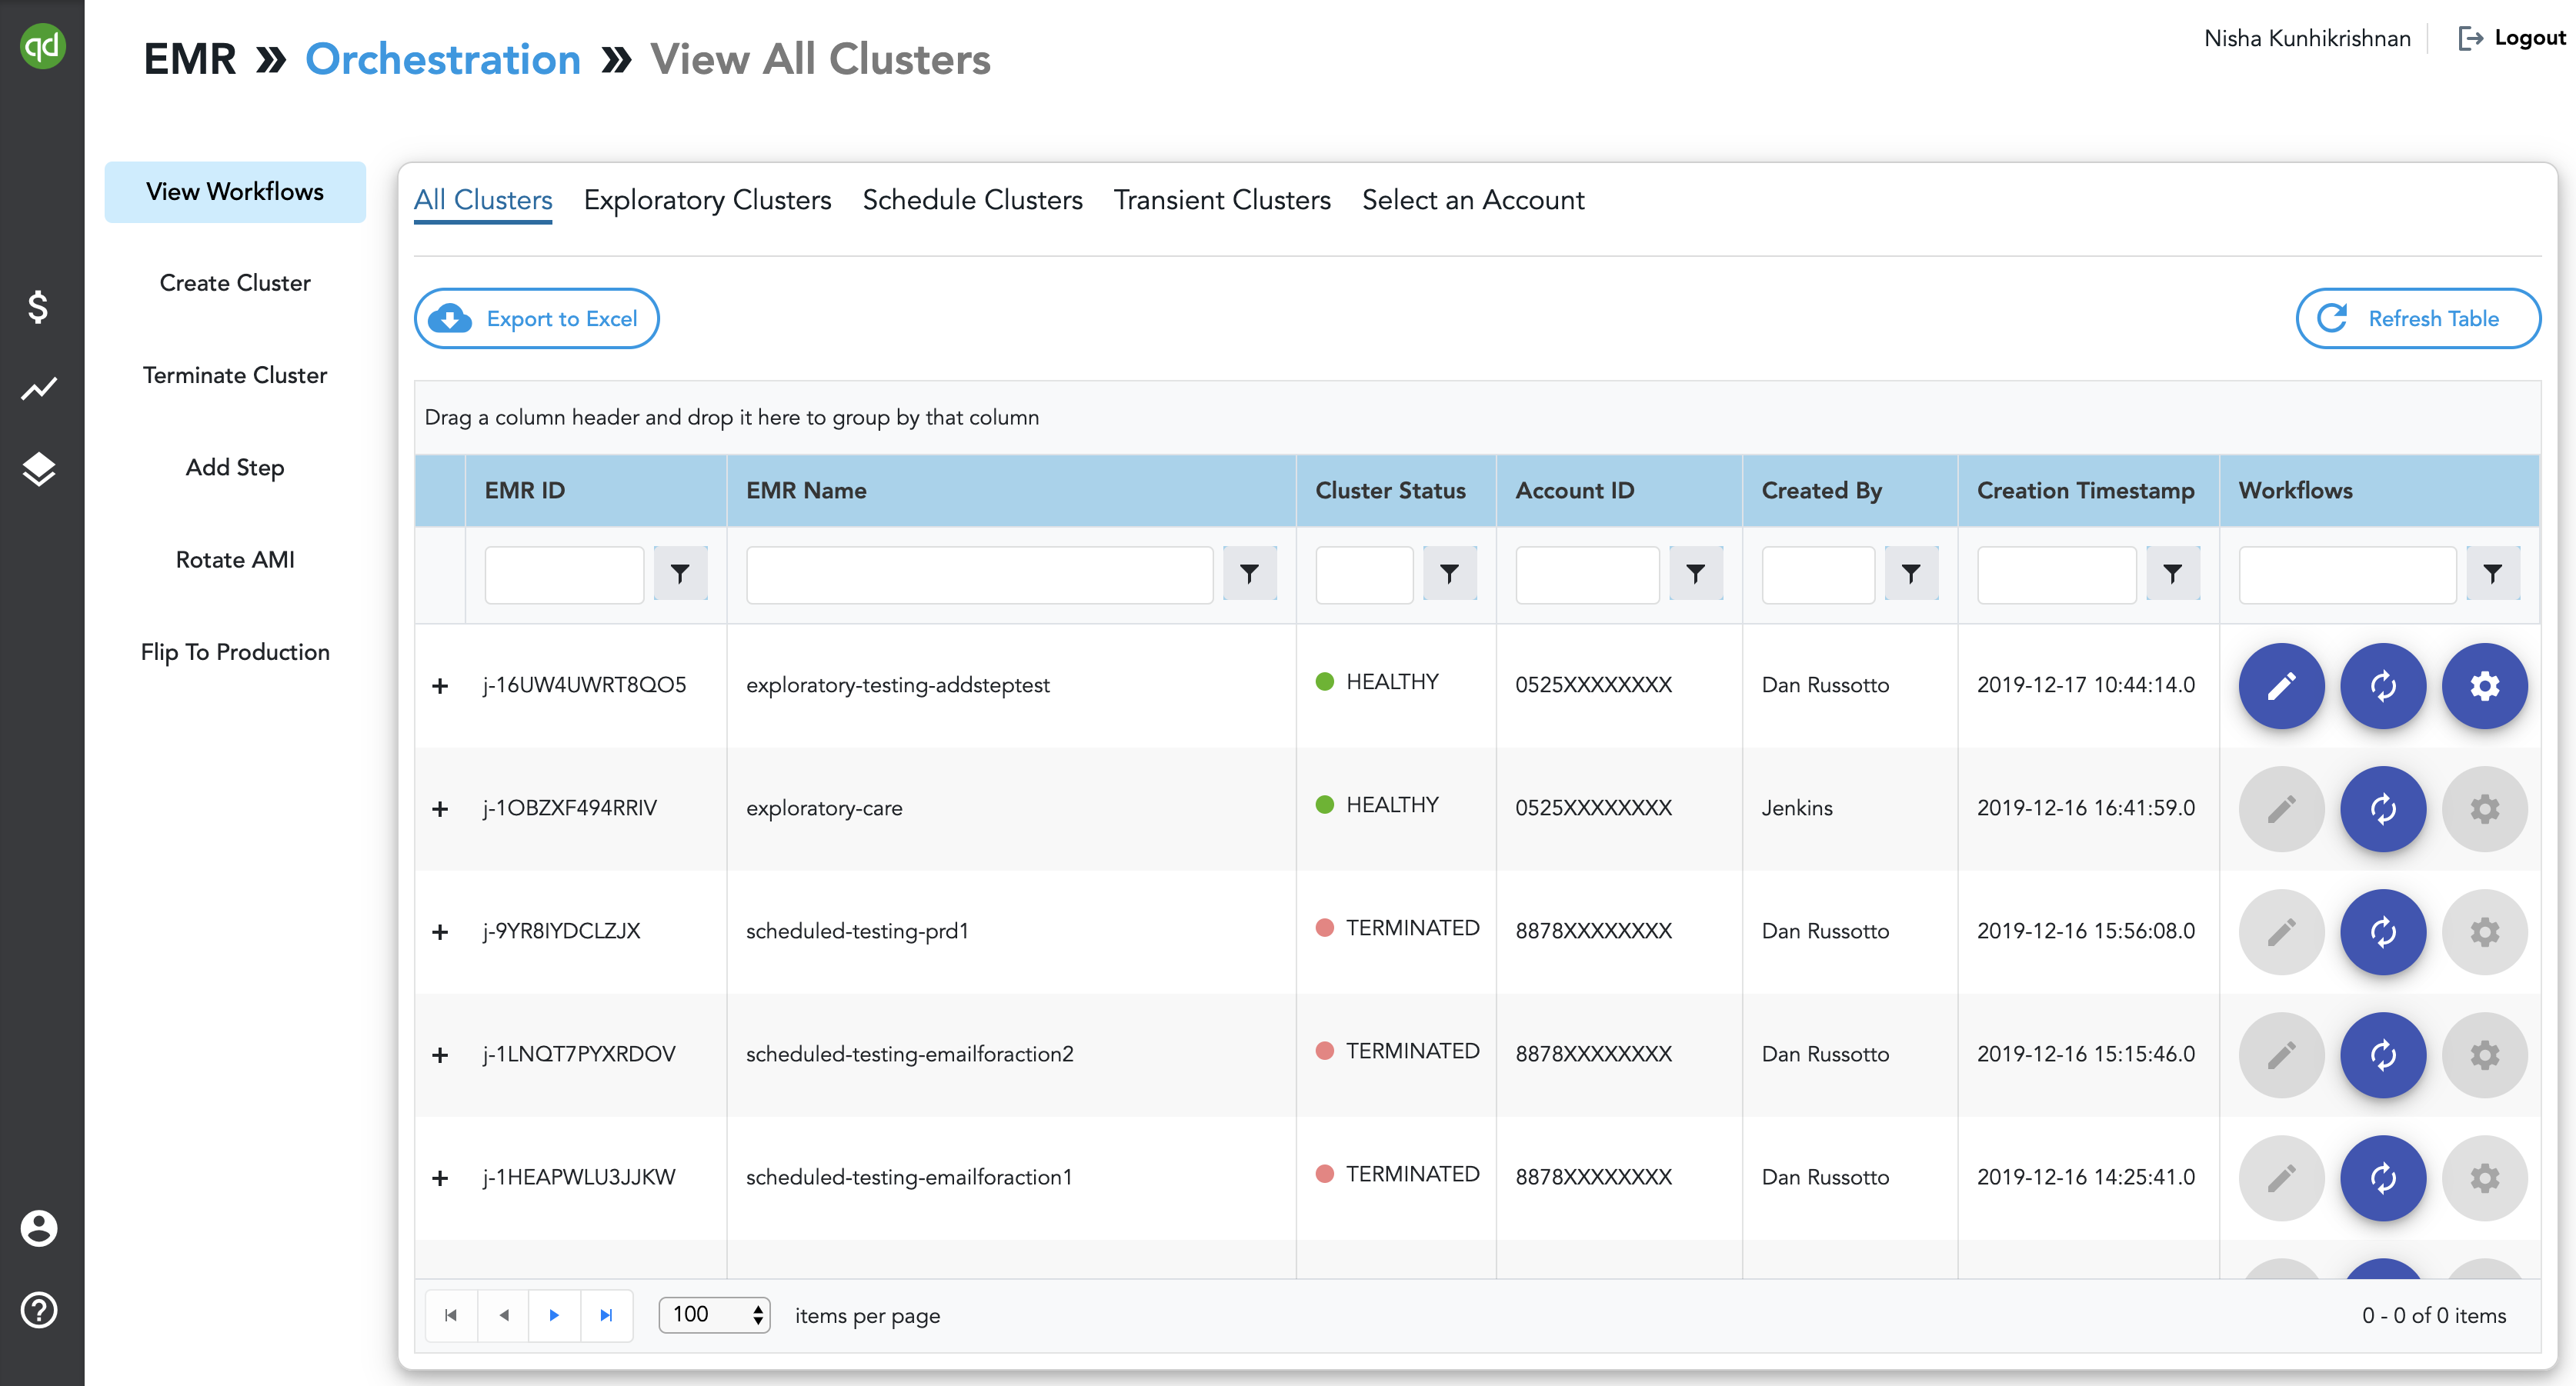Switch to Transient Clusters tab
The image size is (2576, 1386).
coord(1222,200)
